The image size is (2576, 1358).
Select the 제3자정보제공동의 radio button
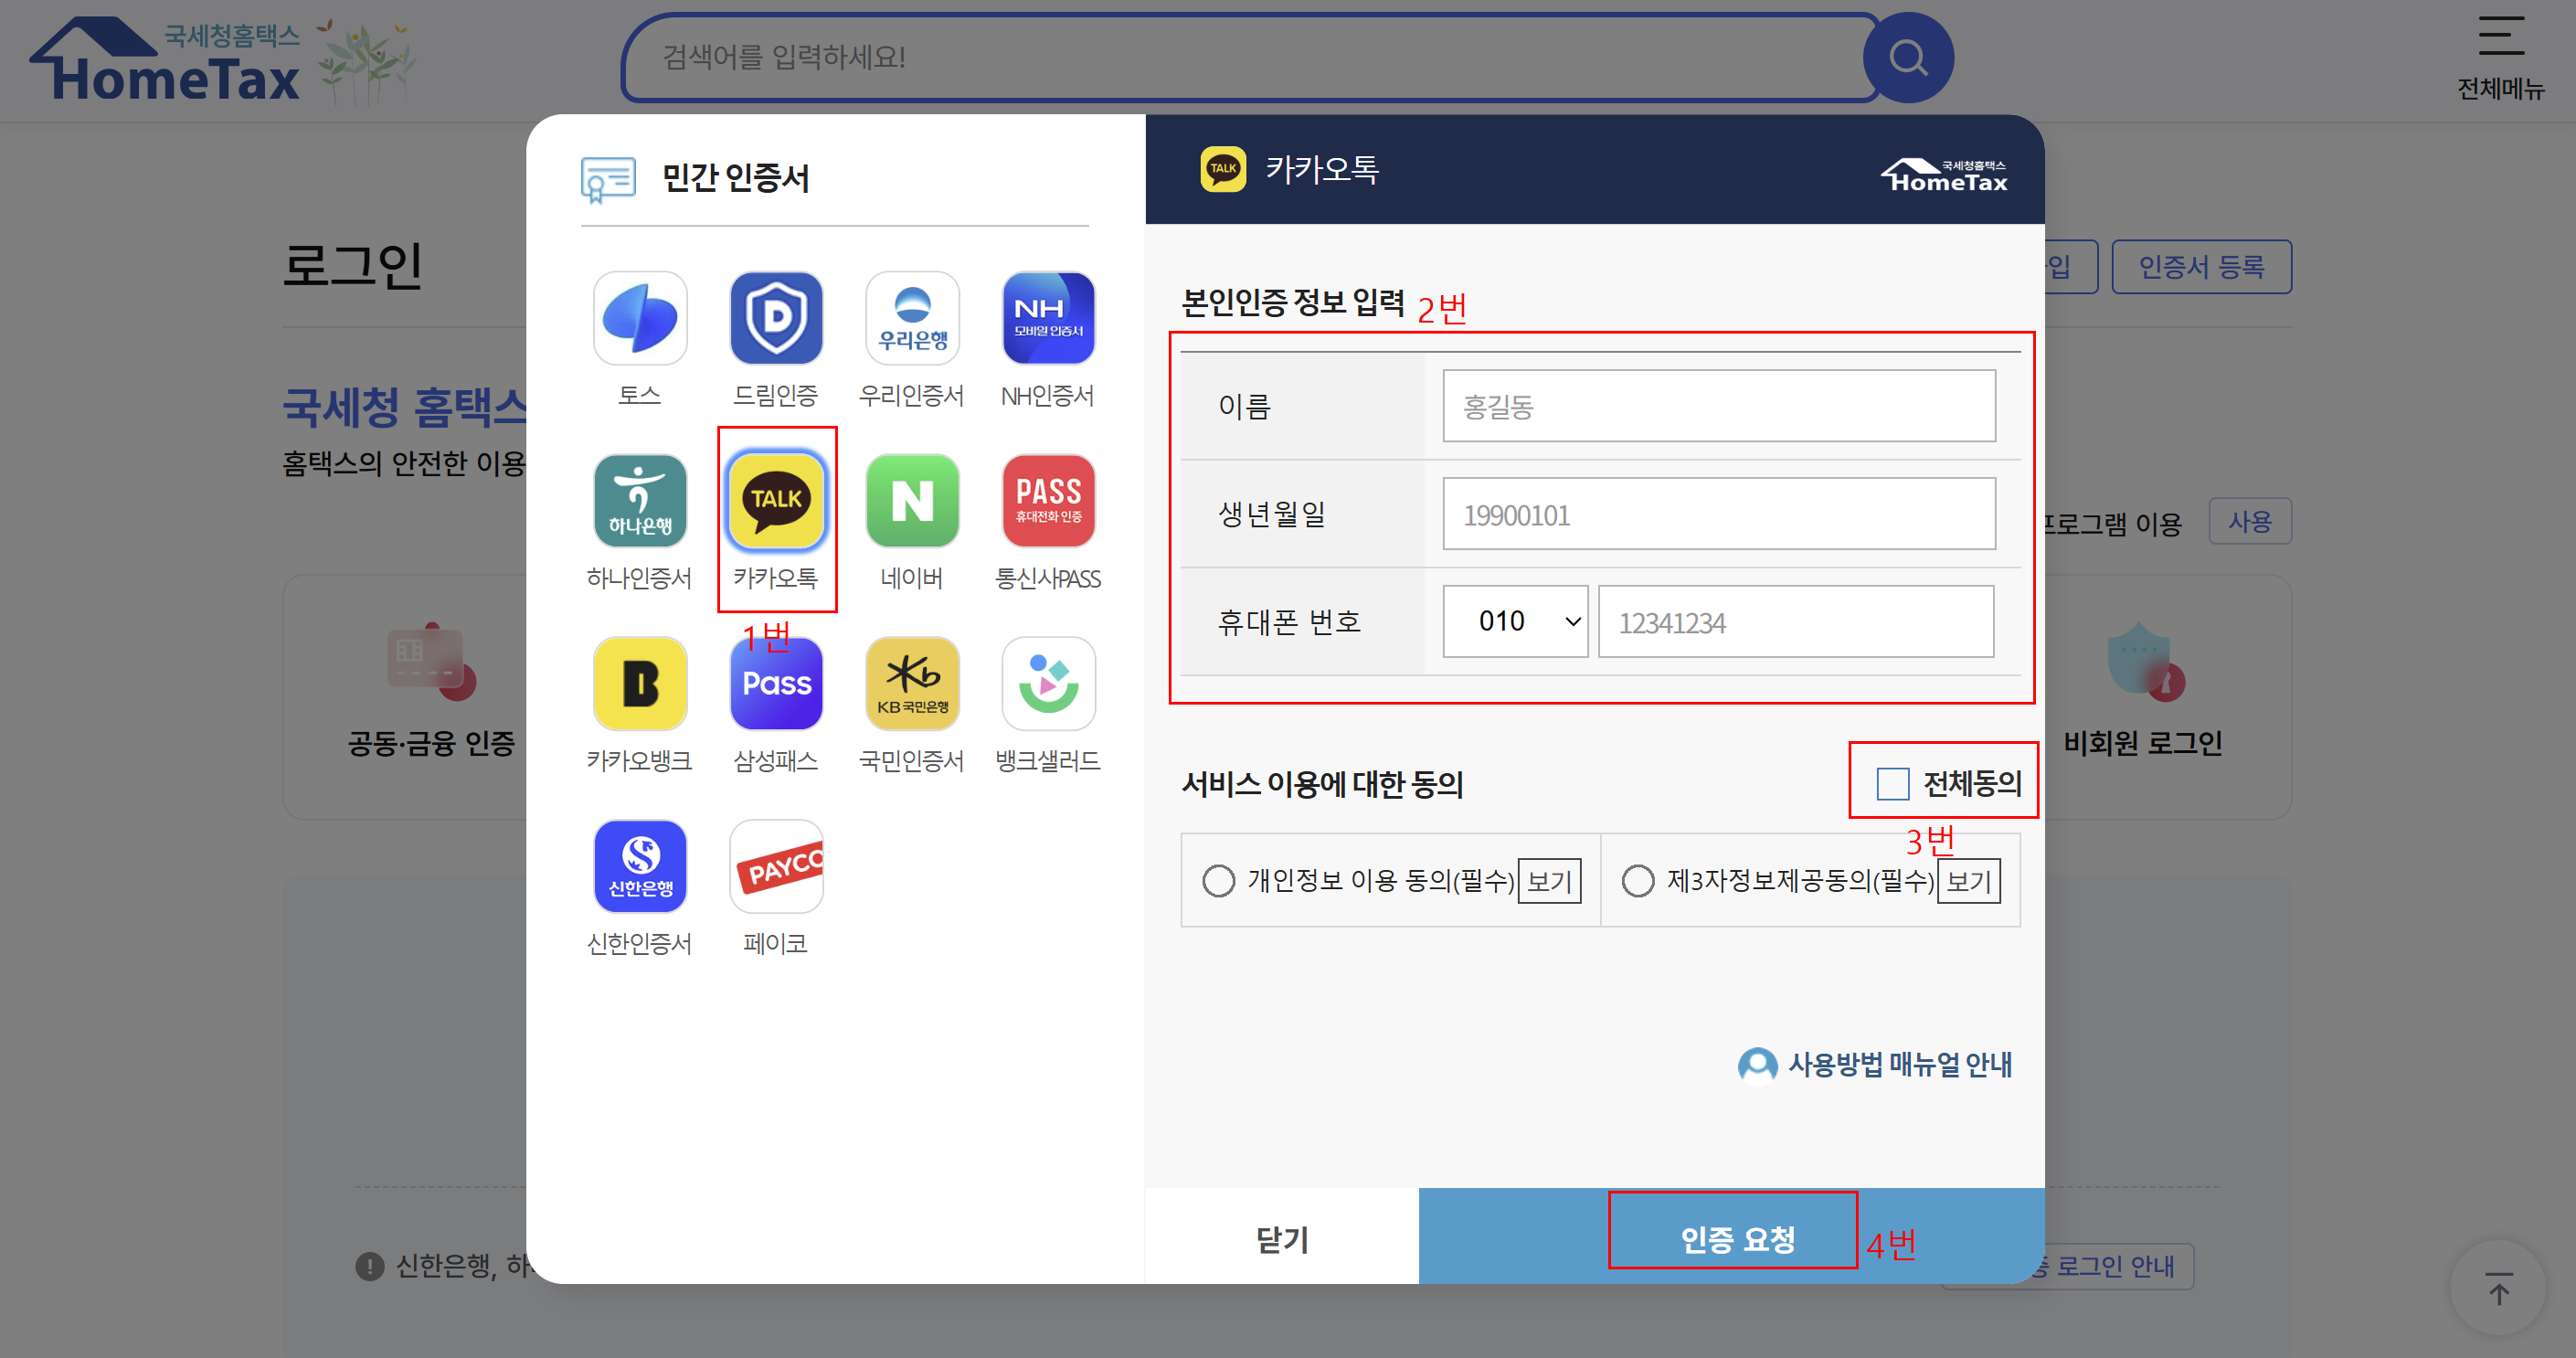click(1637, 881)
